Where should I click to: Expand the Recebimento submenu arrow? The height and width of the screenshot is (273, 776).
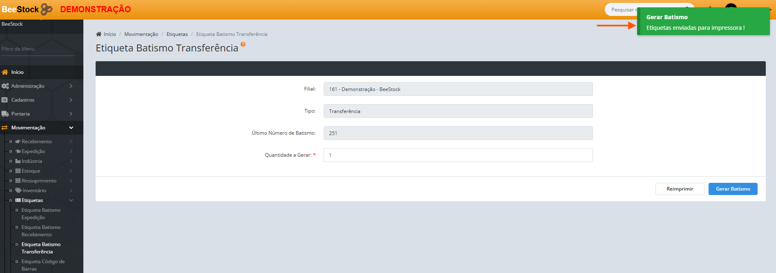pos(71,142)
